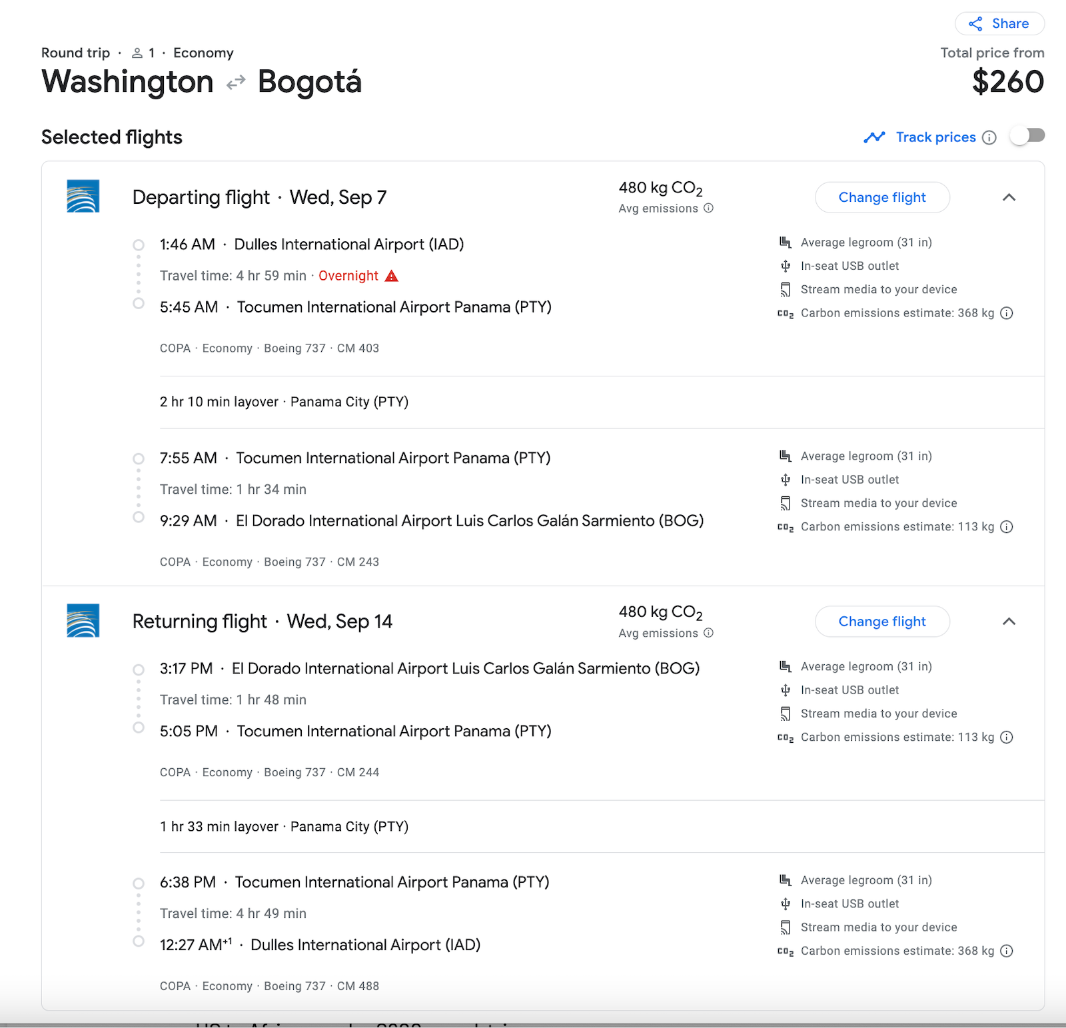Click the swap arrows between Washington and Bogotá
Image resolution: width=1066 pixels, height=1028 pixels.
coord(235,82)
